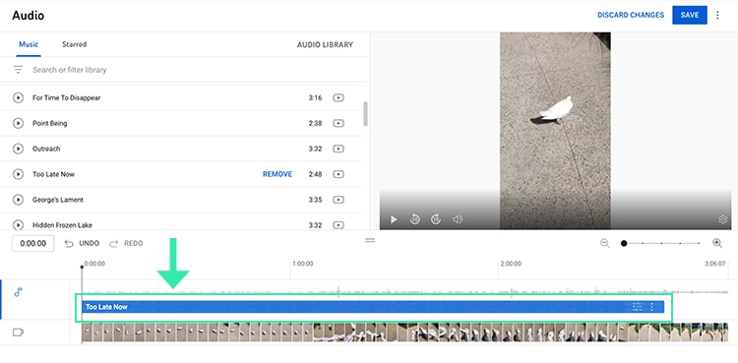Undo the last edit
The height and width of the screenshot is (363, 738).
coord(82,243)
